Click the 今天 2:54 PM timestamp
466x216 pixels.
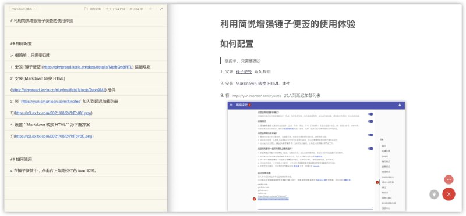pos(115,9)
